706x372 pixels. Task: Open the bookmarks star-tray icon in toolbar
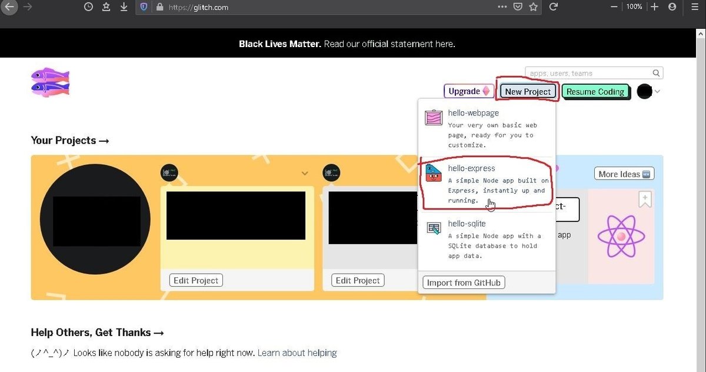click(106, 7)
